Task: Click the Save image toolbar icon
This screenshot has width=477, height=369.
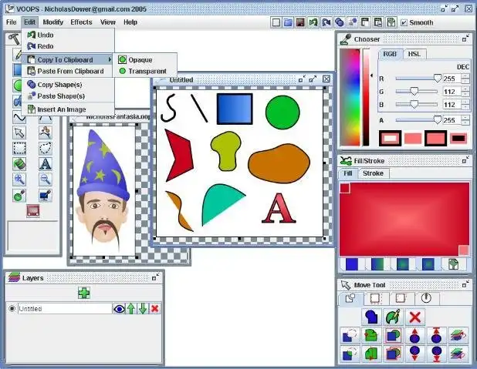Action: pyautogui.click(x=300, y=22)
